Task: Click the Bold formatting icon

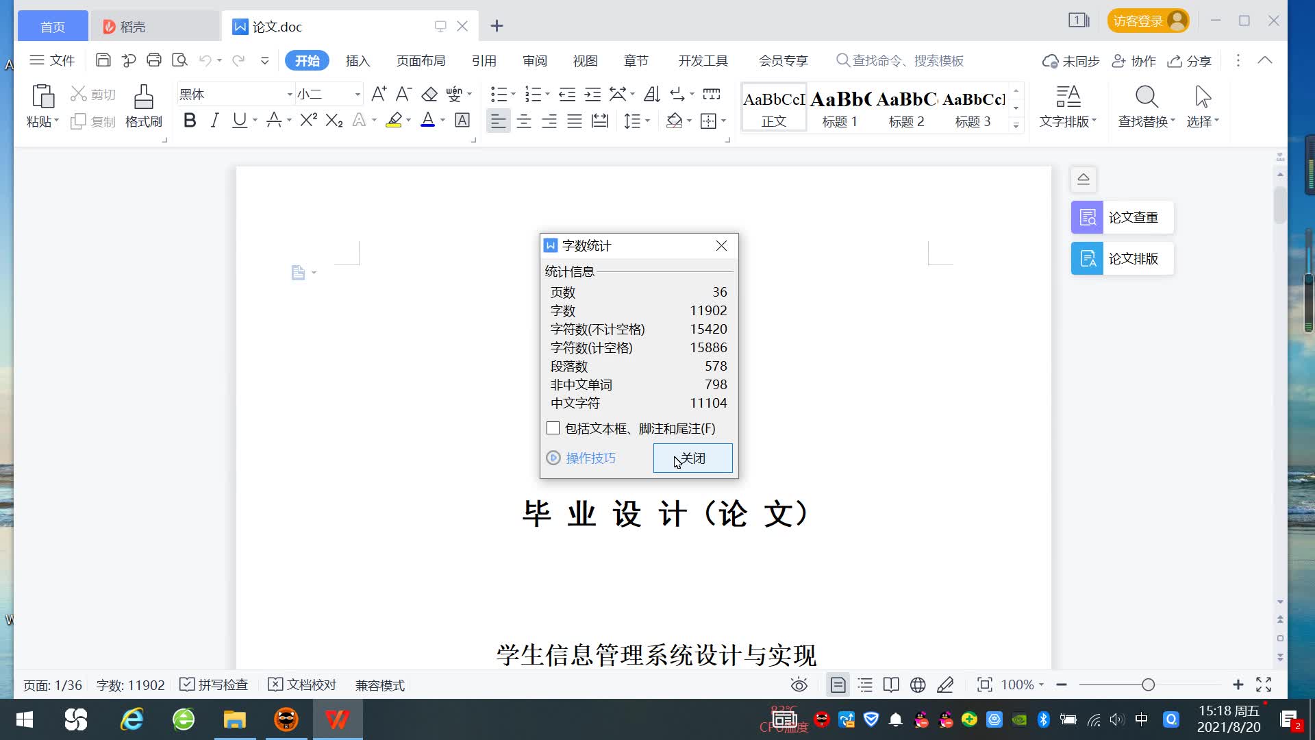Action: tap(190, 121)
